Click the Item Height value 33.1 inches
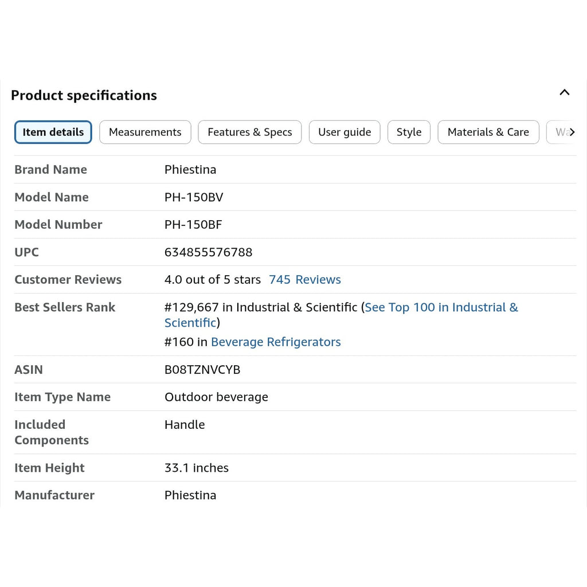Viewport: 587px width, 587px height. [x=197, y=468]
